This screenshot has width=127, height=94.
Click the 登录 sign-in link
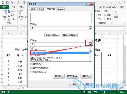122,7
